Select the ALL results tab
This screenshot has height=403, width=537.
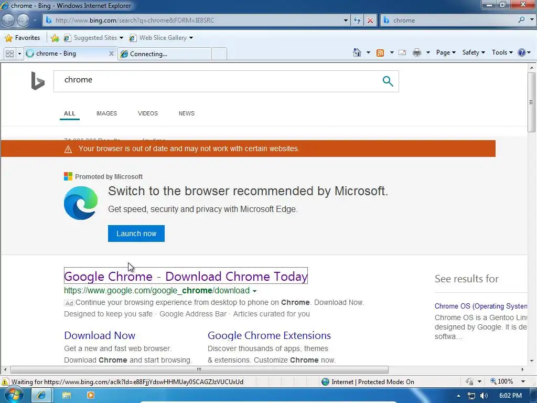click(70, 113)
